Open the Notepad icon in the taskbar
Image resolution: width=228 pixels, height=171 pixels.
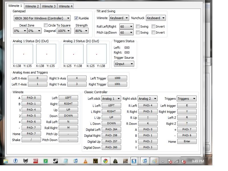(x=66, y=161)
